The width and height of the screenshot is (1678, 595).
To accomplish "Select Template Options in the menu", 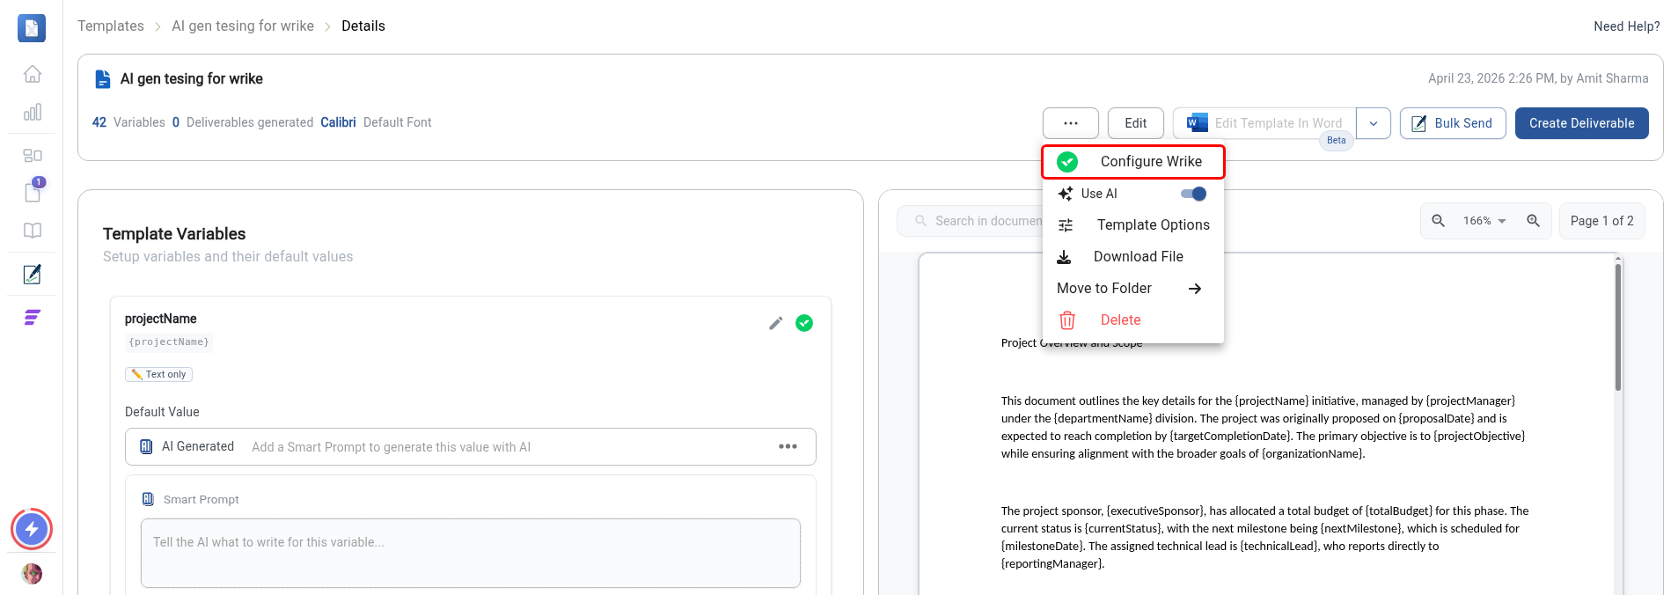I will (x=1133, y=225).
